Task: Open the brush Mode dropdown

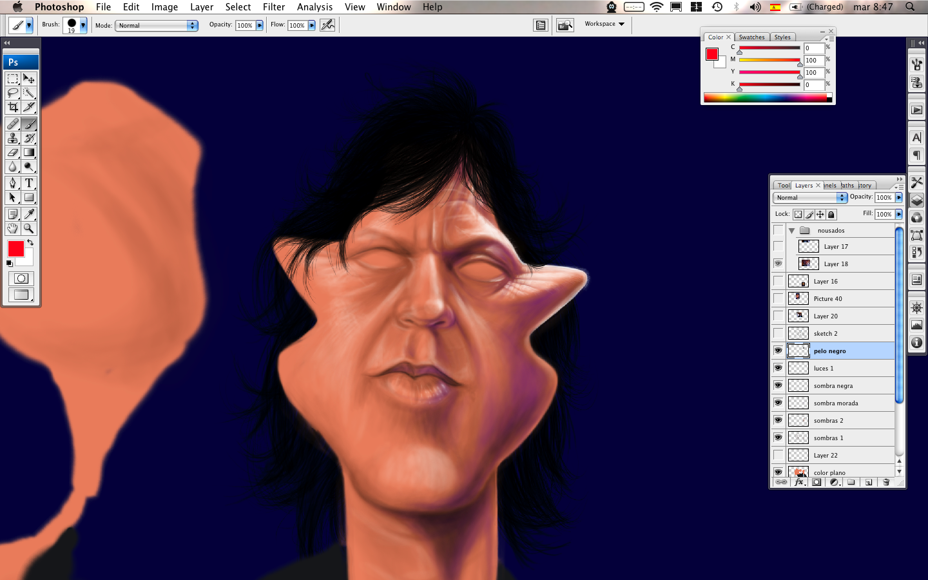Action: click(x=157, y=26)
